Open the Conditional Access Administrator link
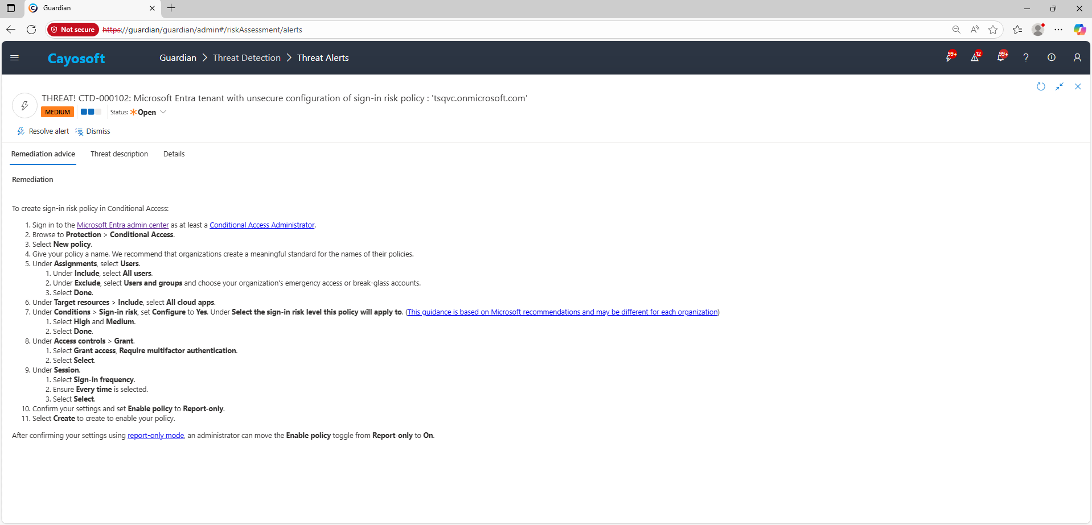Viewport: 1092px width, 525px height. [262, 225]
